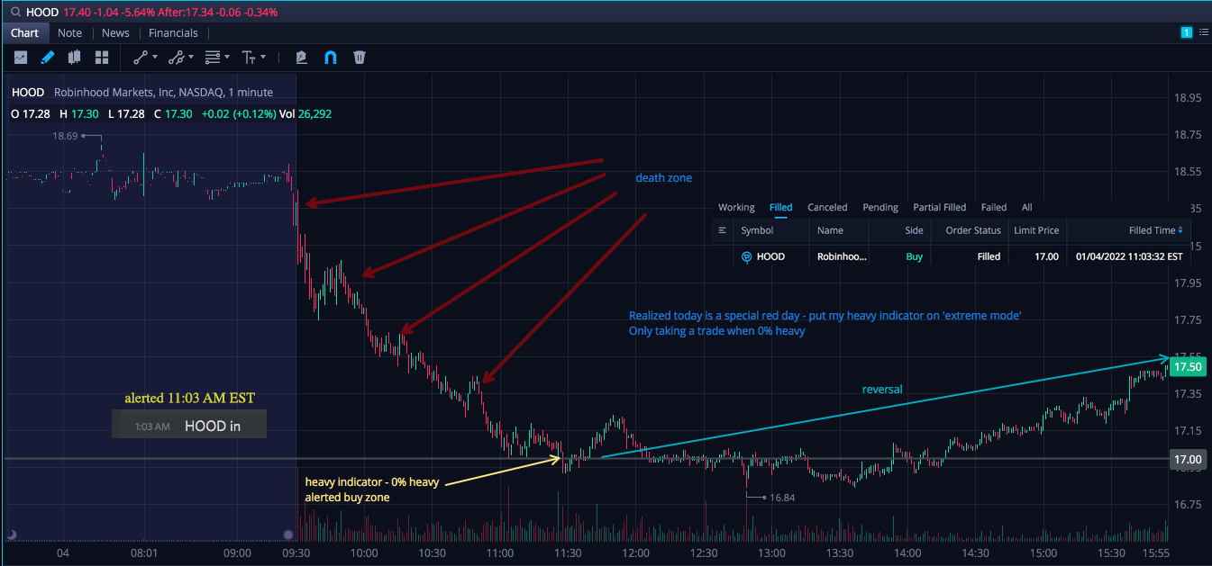Viewport: 1212px width, 566px height.
Task: Click the 17.00 horizontal price line label
Action: (x=1187, y=460)
